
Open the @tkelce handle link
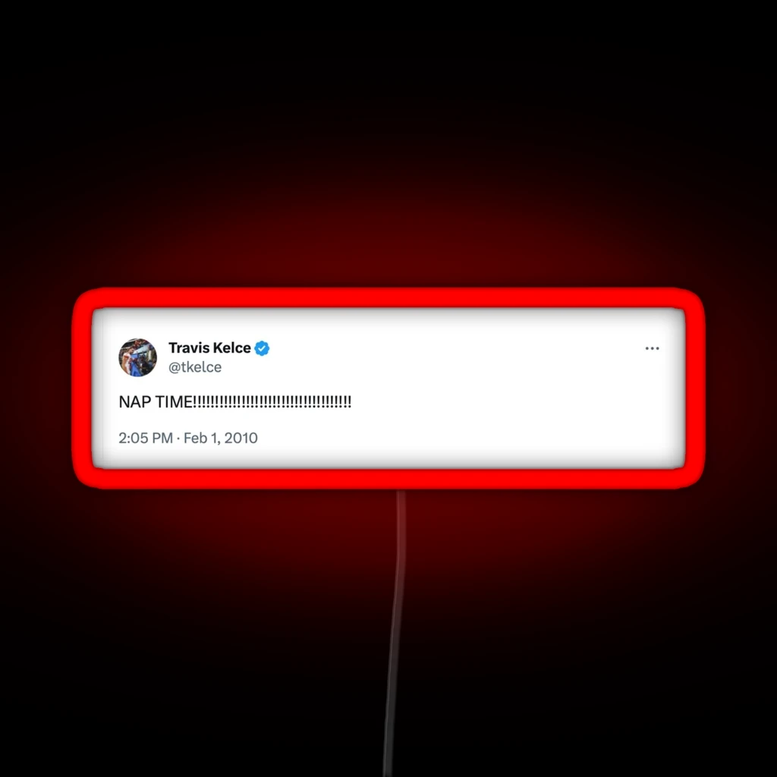coord(195,367)
